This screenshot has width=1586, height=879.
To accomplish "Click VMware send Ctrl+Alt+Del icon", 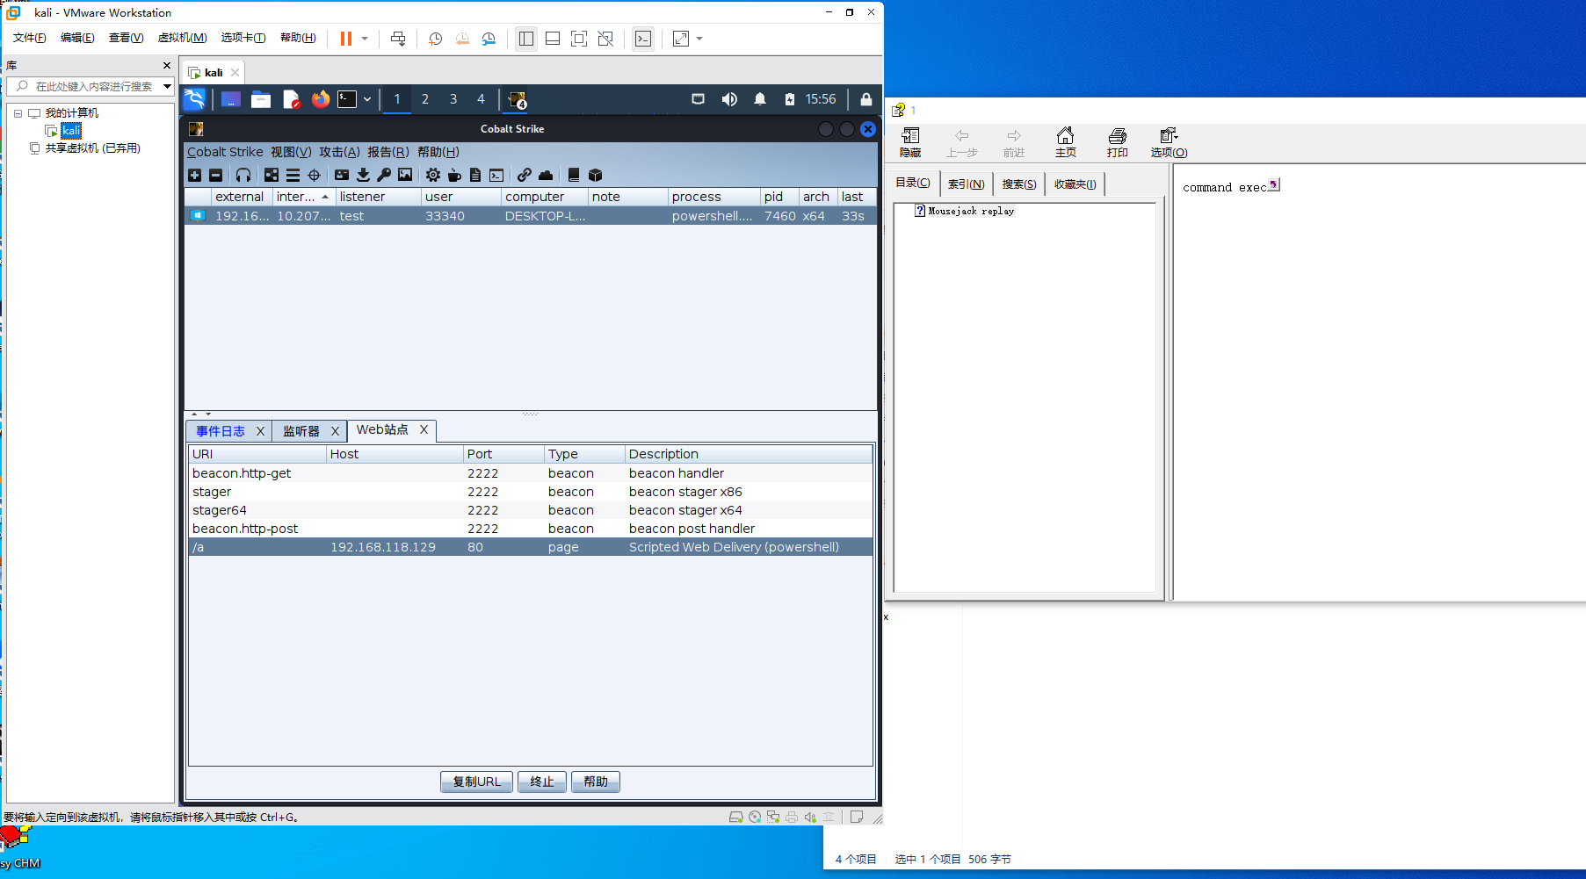I will pyautogui.click(x=398, y=39).
